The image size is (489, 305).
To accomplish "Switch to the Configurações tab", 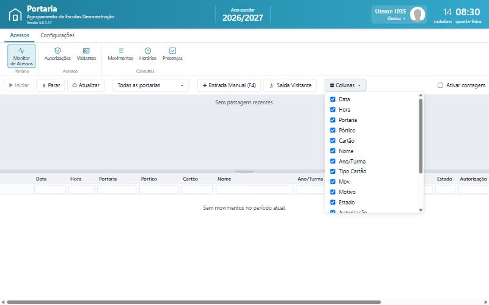I will [57, 35].
